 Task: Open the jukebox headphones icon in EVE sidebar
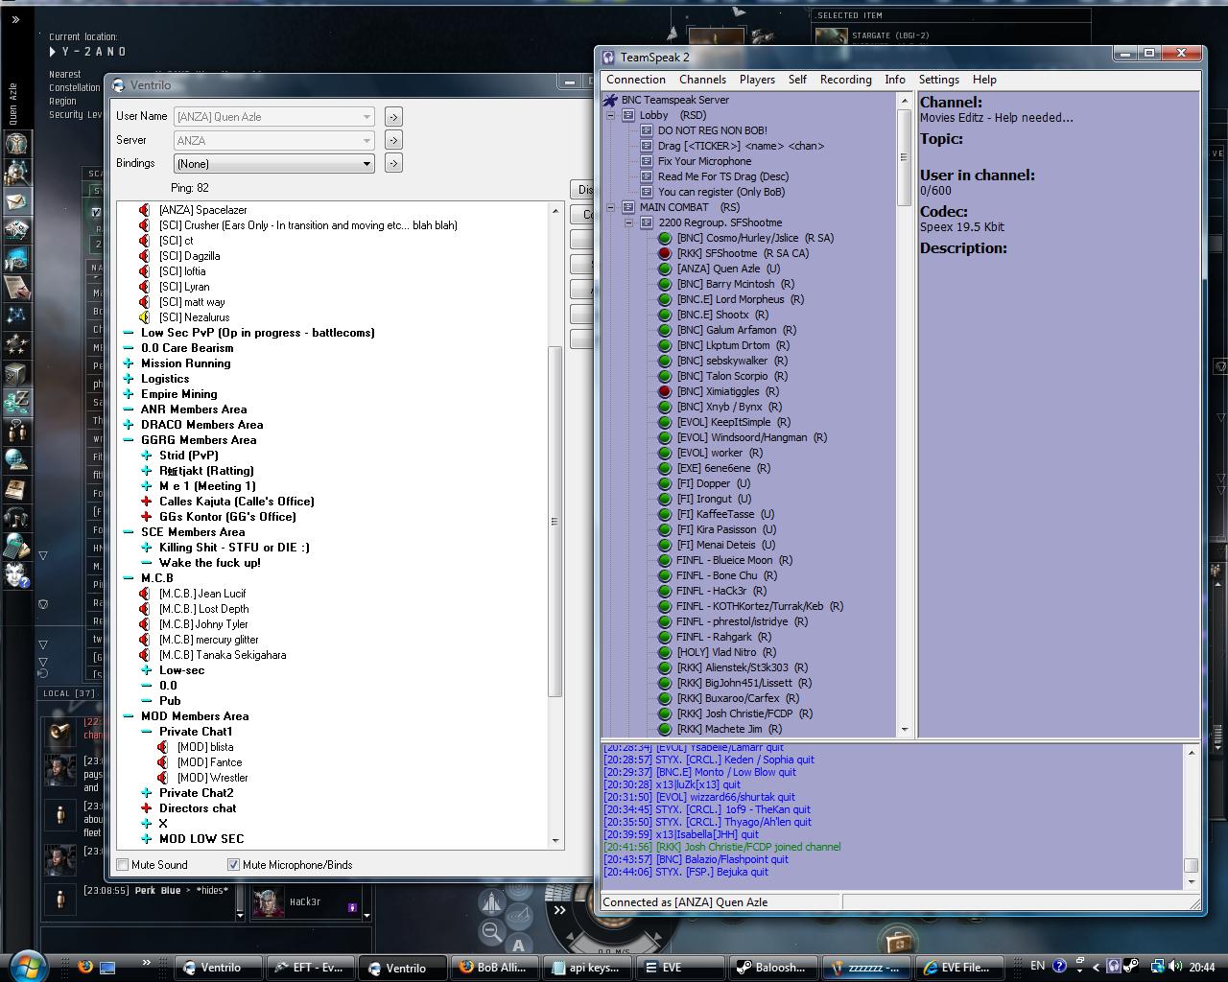pos(17,518)
